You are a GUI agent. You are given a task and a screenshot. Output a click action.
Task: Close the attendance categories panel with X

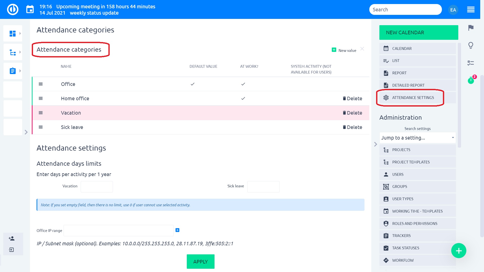pyautogui.click(x=362, y=49)
